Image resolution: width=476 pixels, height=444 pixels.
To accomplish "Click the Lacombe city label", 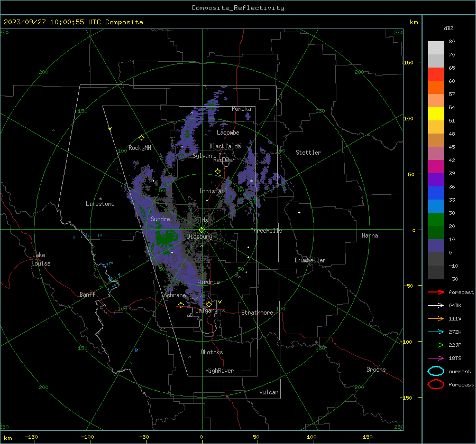I will [228, 133].
